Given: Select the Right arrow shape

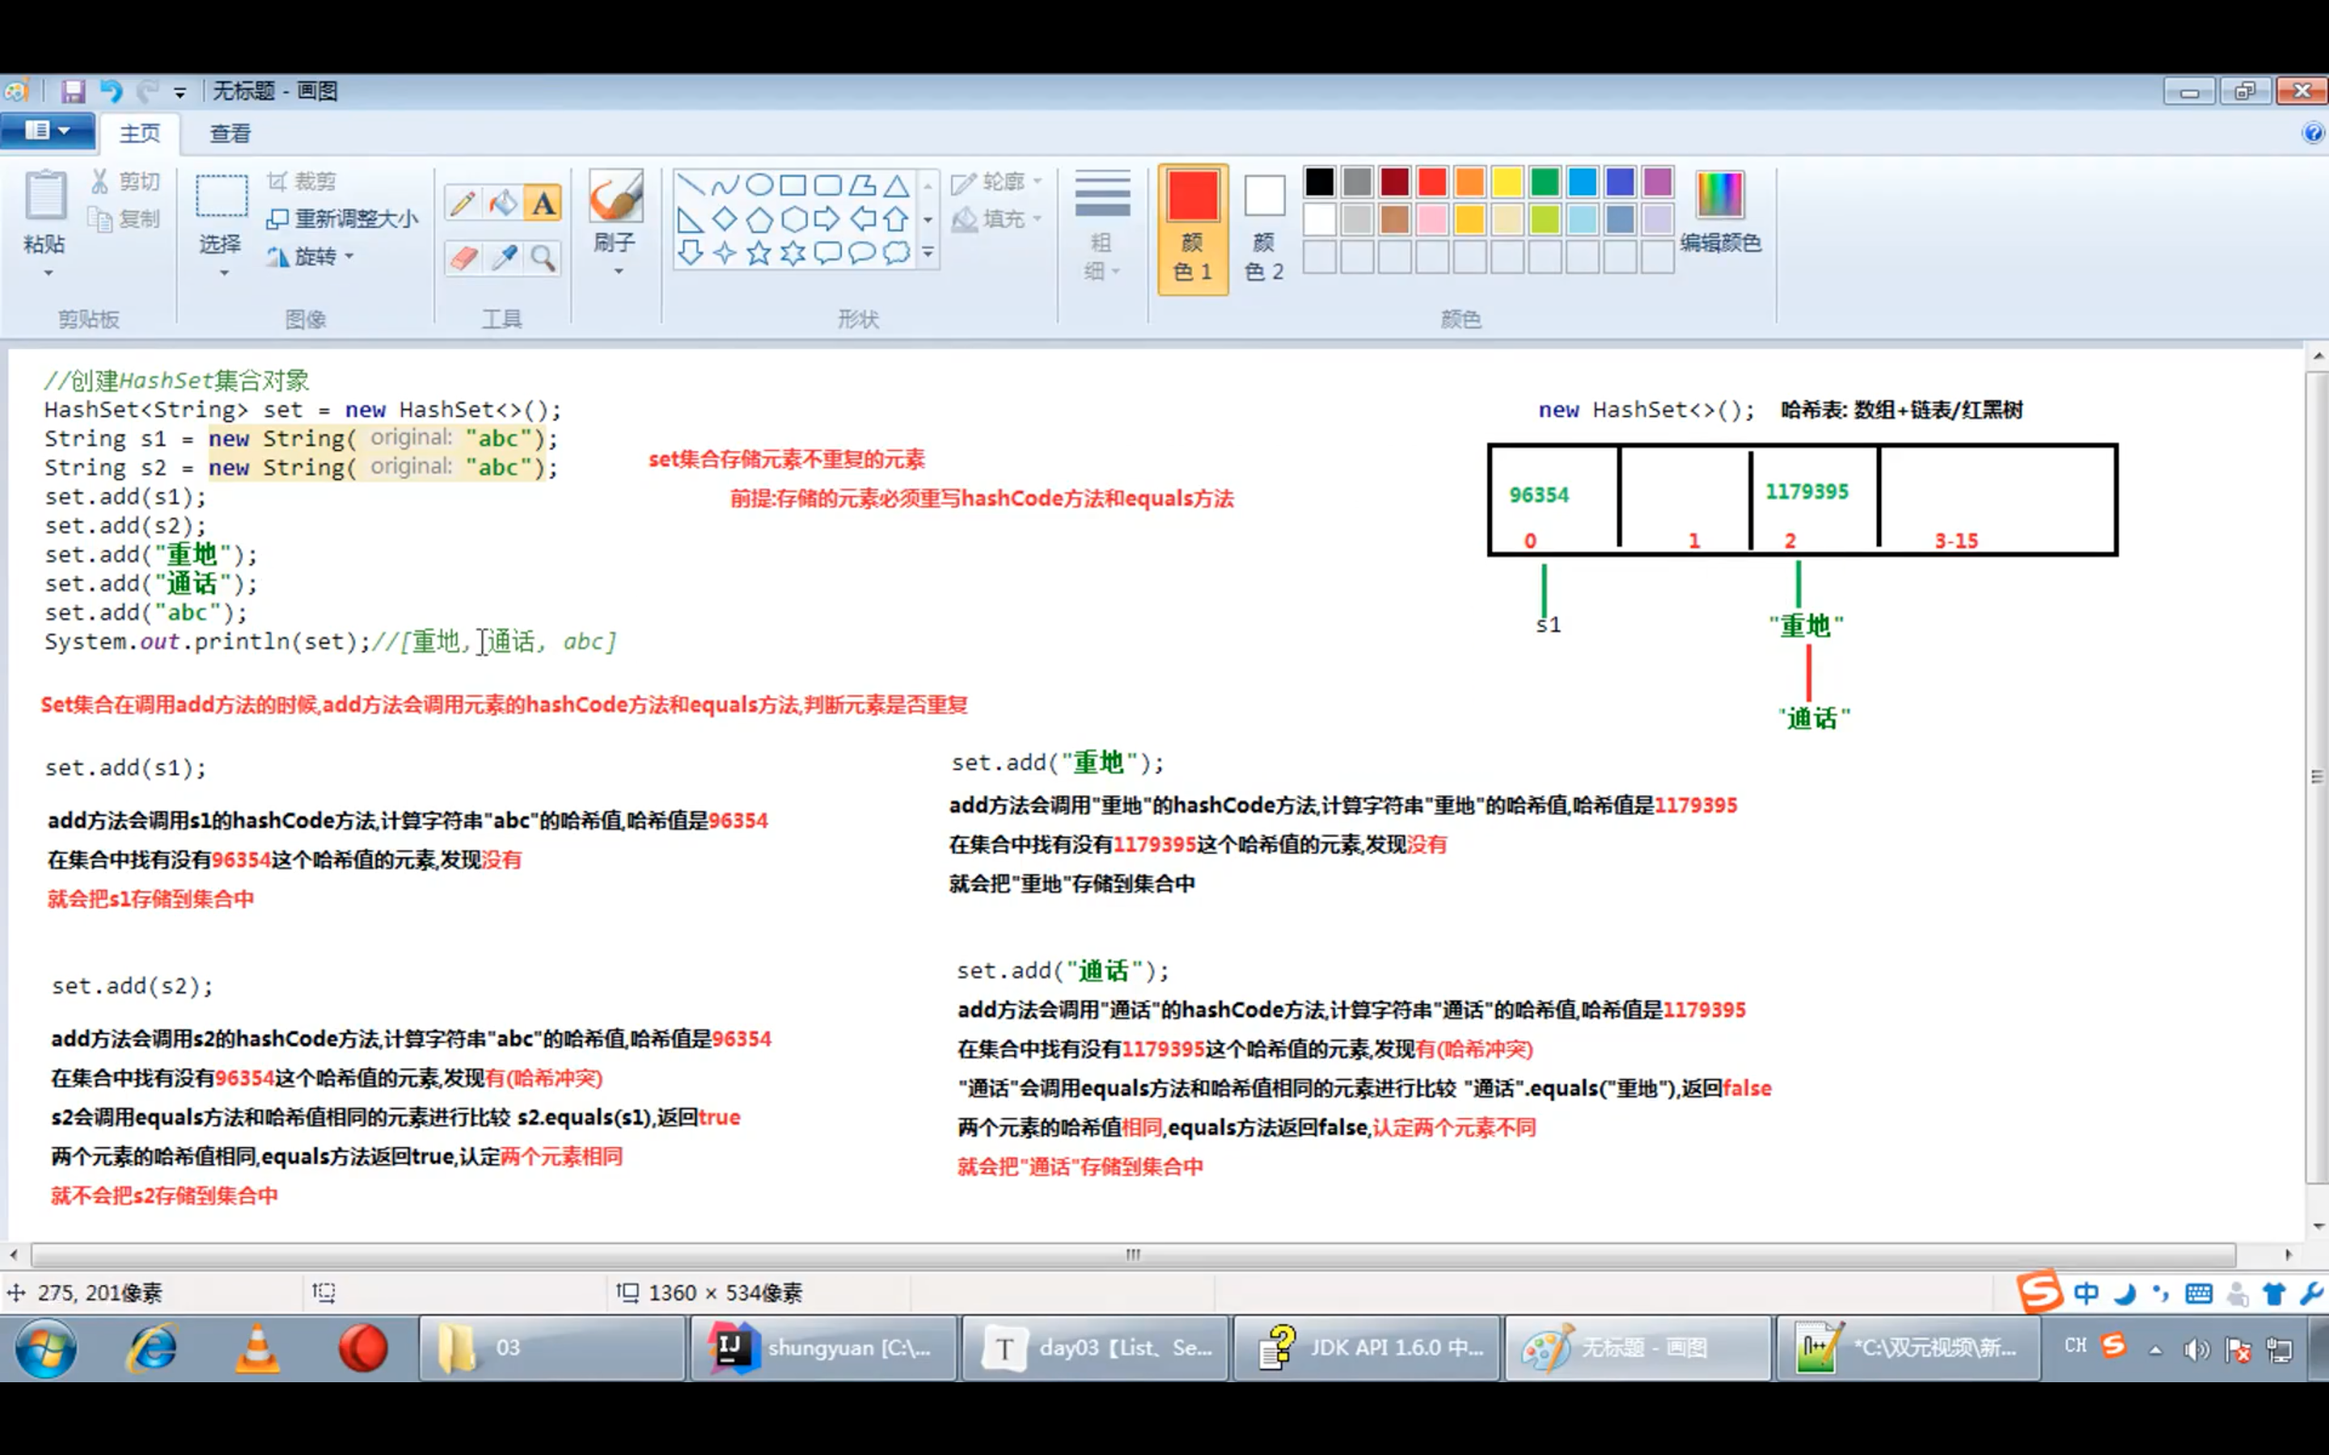Looking at the screenshot, I should coord(827,219).
